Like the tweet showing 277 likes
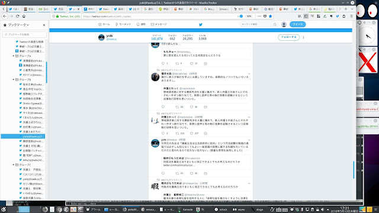Screen dimensions: 379x213 click(x=191, y=133)
